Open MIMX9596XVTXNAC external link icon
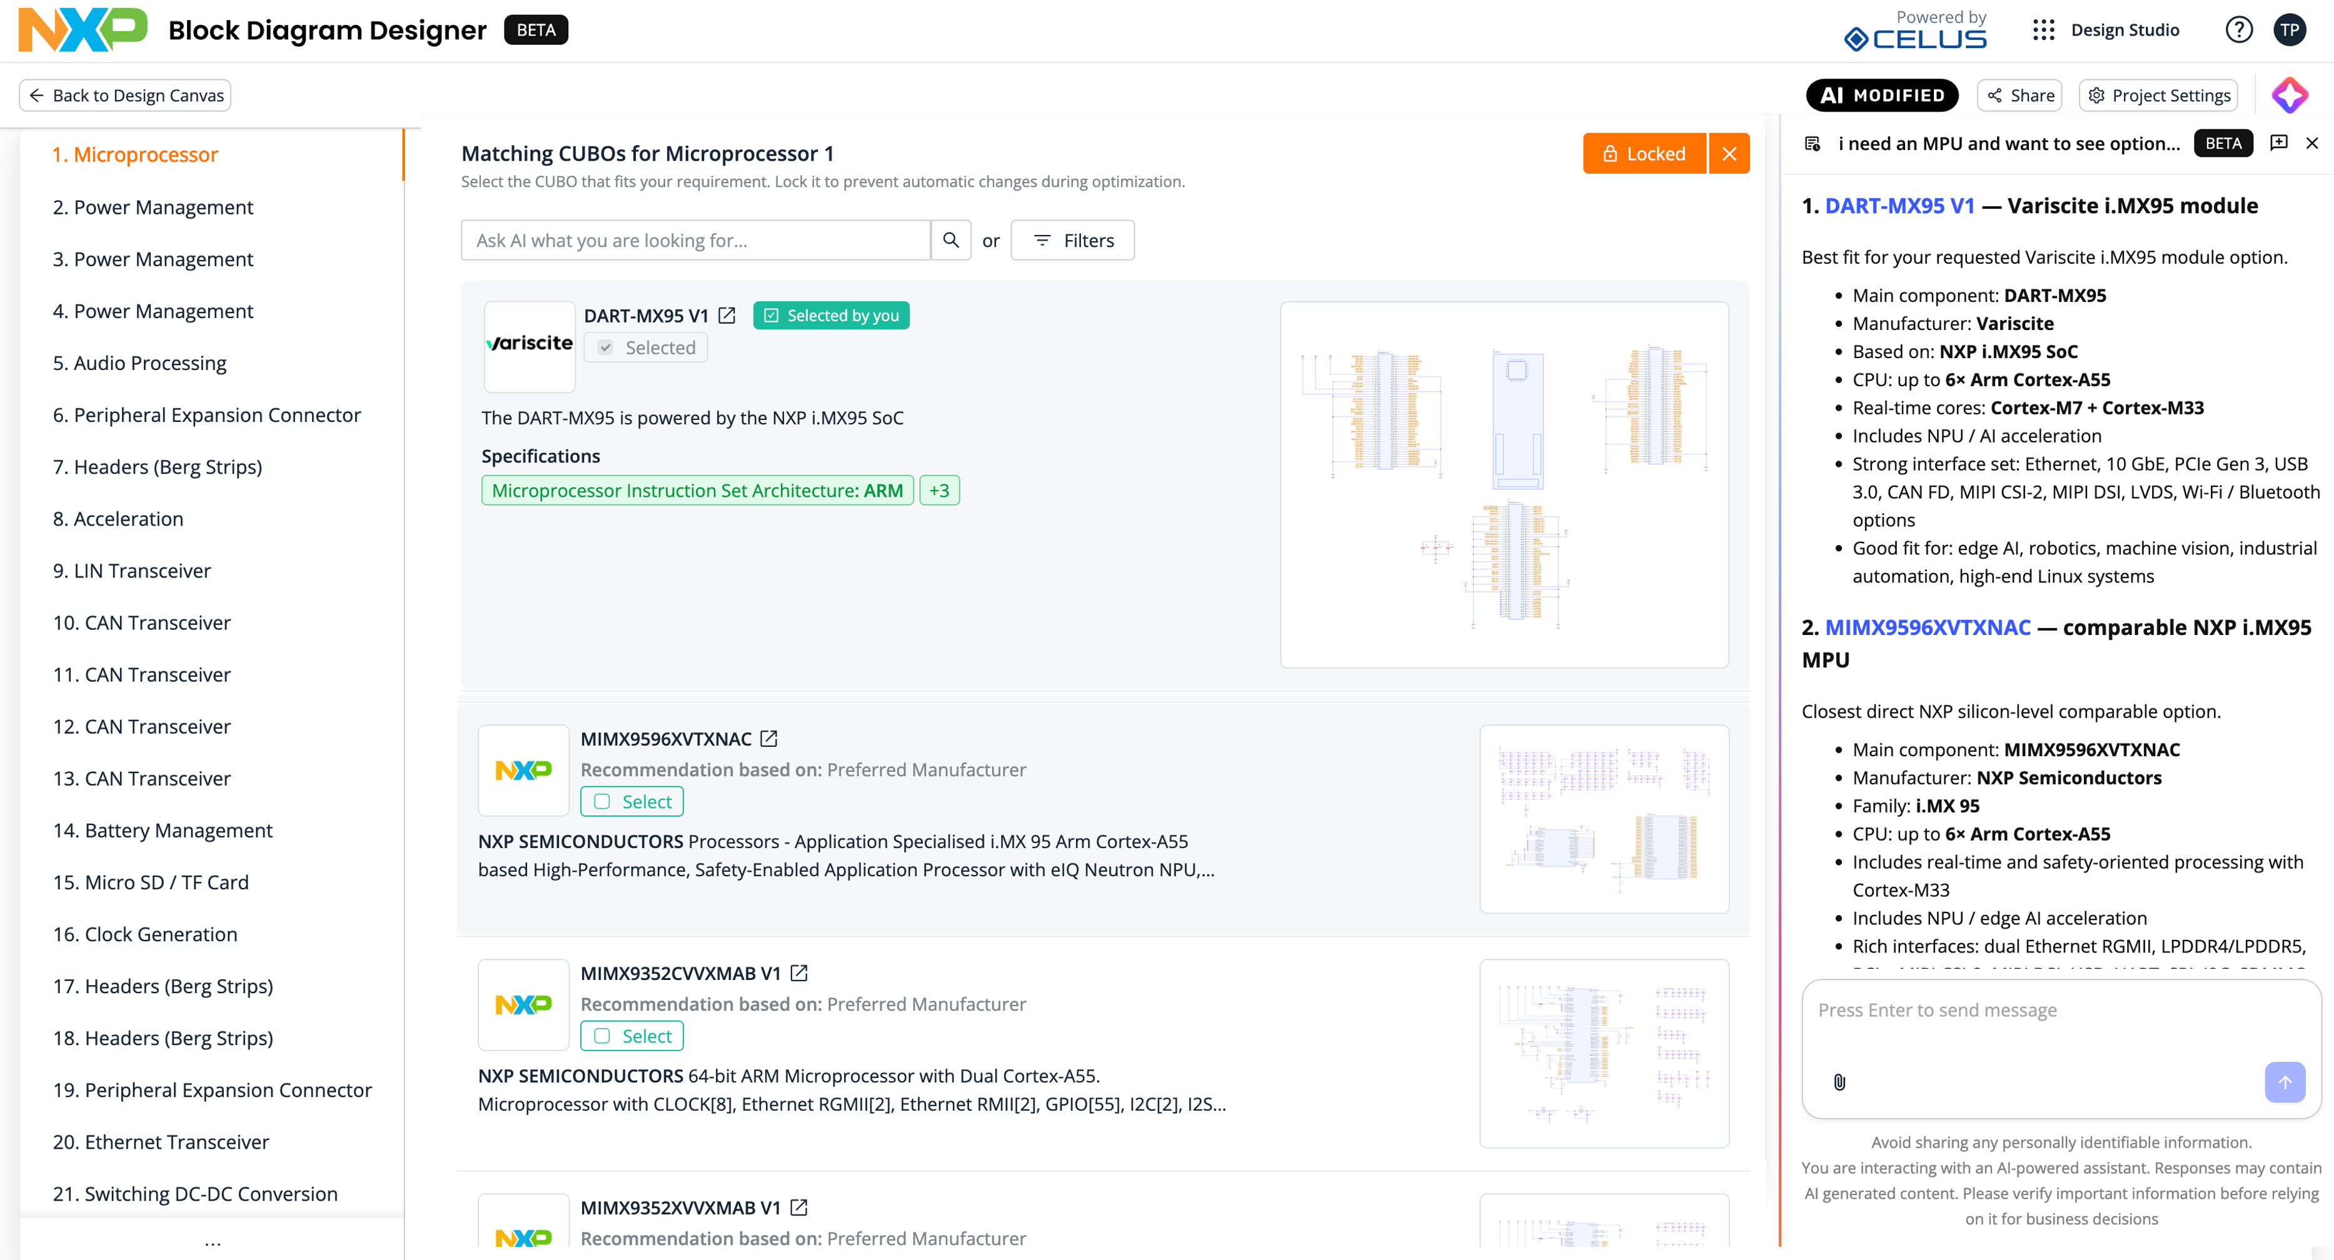Viewport: 2334px width, 1260px height. click(x=769, y=738)
